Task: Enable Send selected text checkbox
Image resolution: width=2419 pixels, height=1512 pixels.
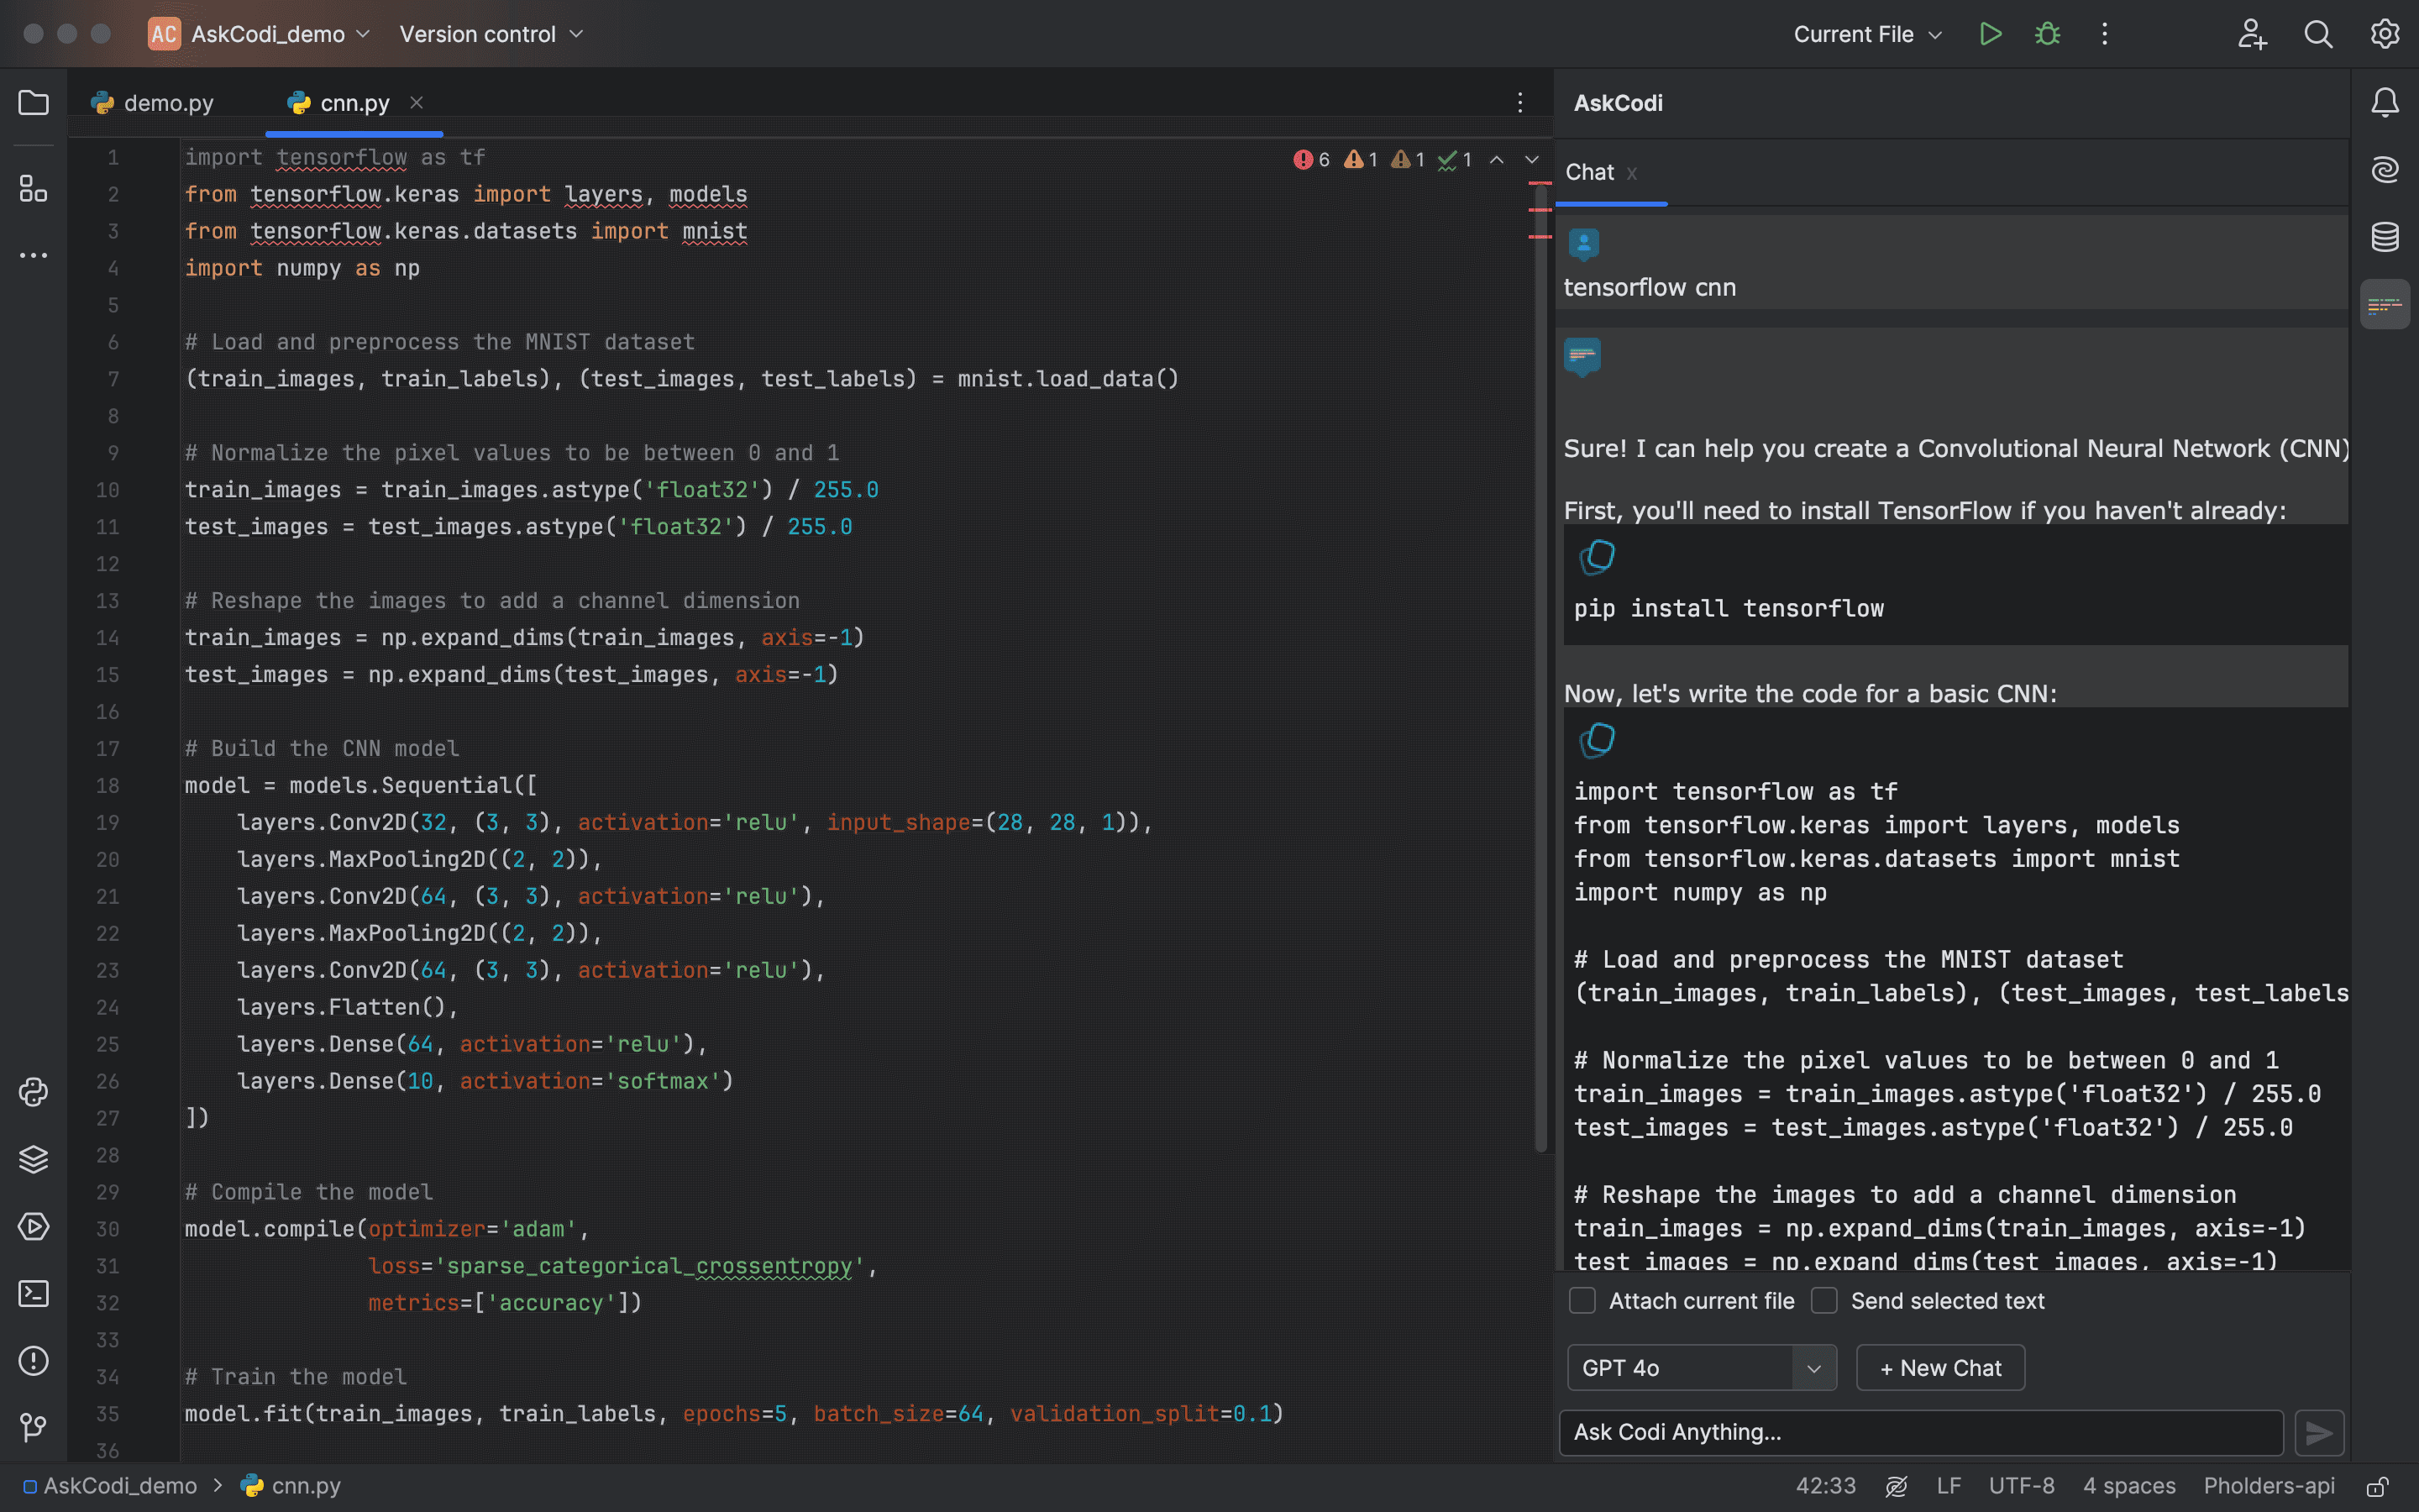Action: coord(1823,1301)
